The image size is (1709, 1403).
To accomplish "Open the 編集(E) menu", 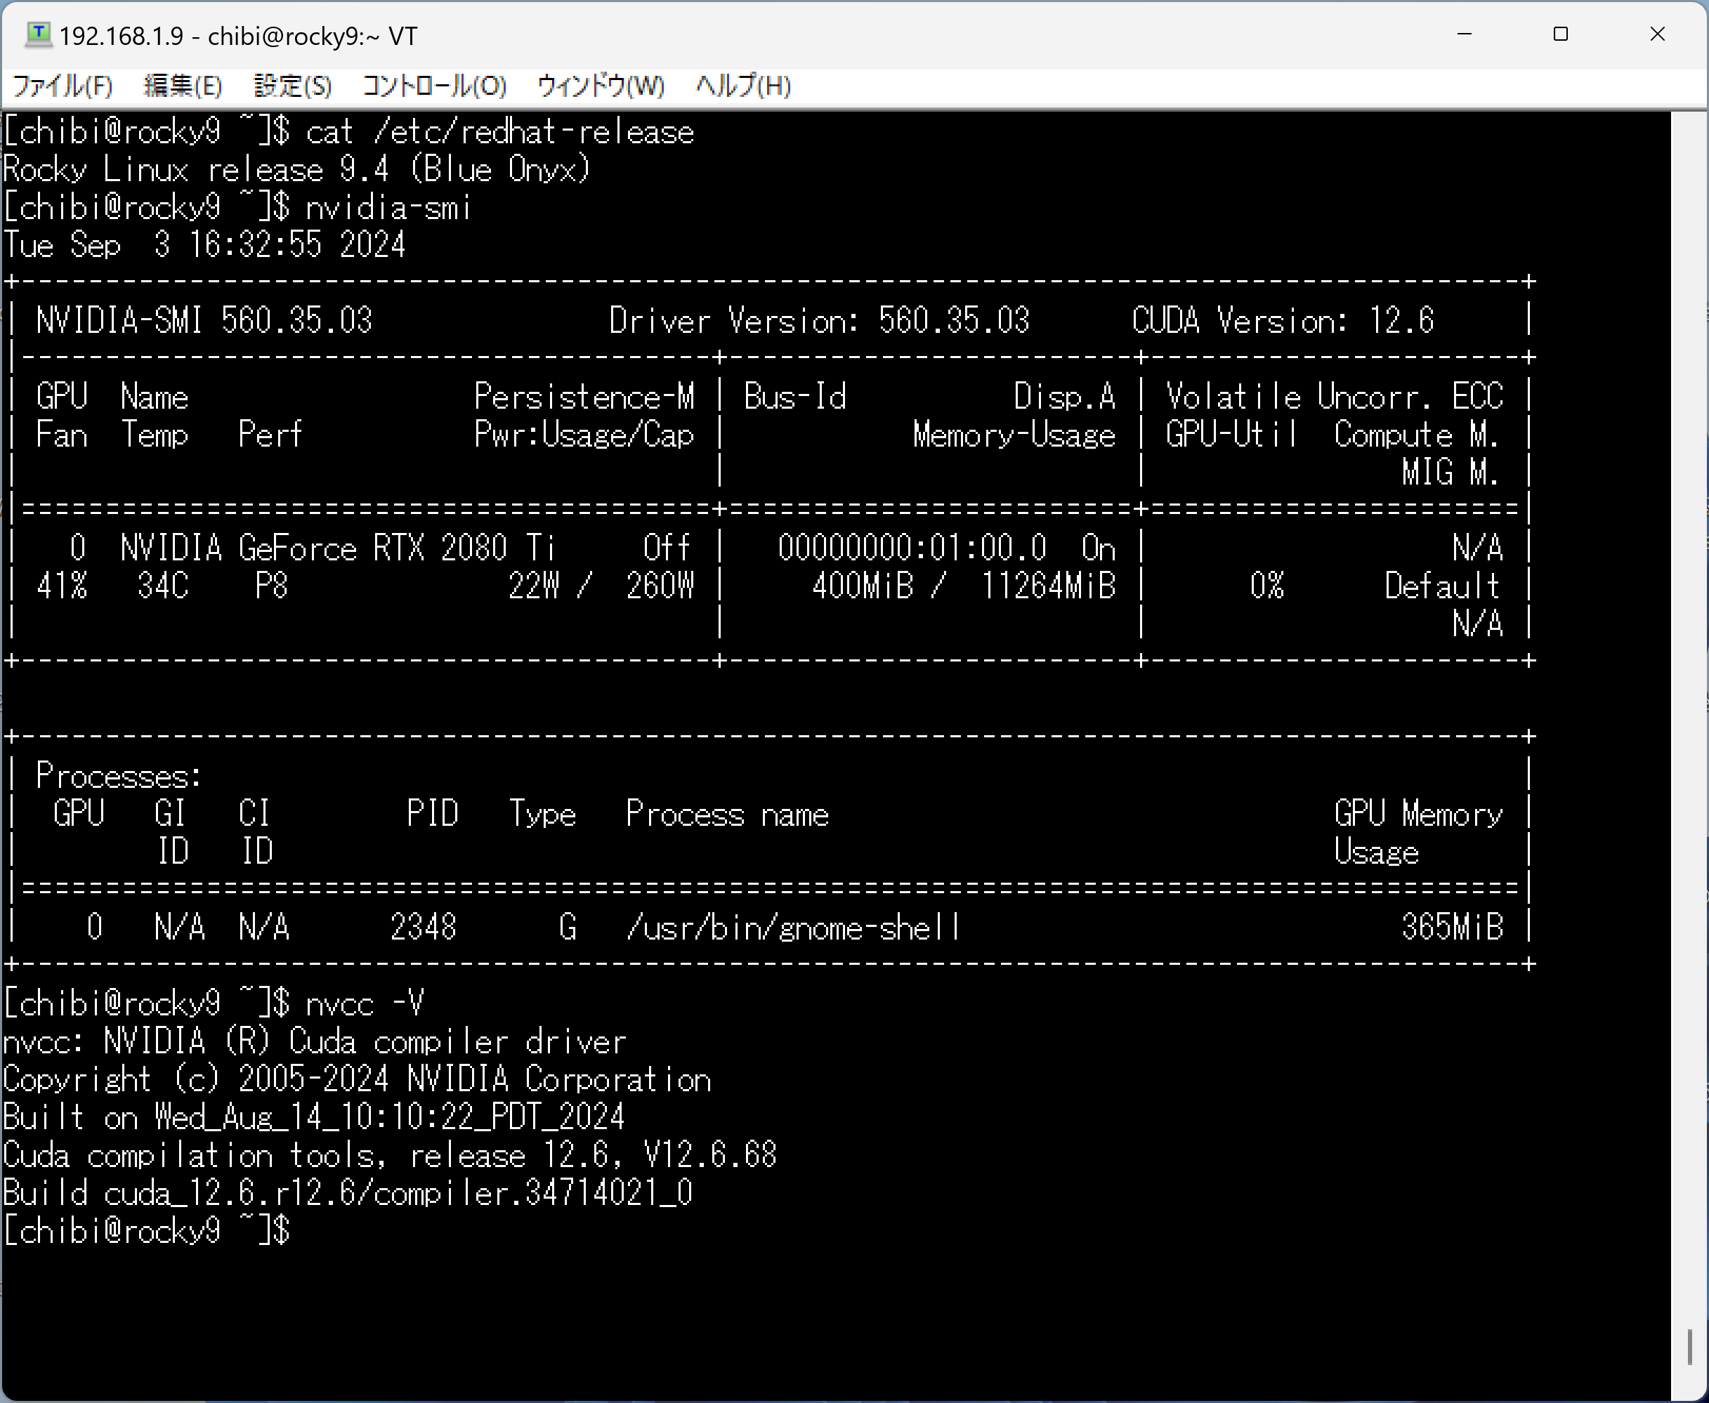I will [x=183, y=86].
